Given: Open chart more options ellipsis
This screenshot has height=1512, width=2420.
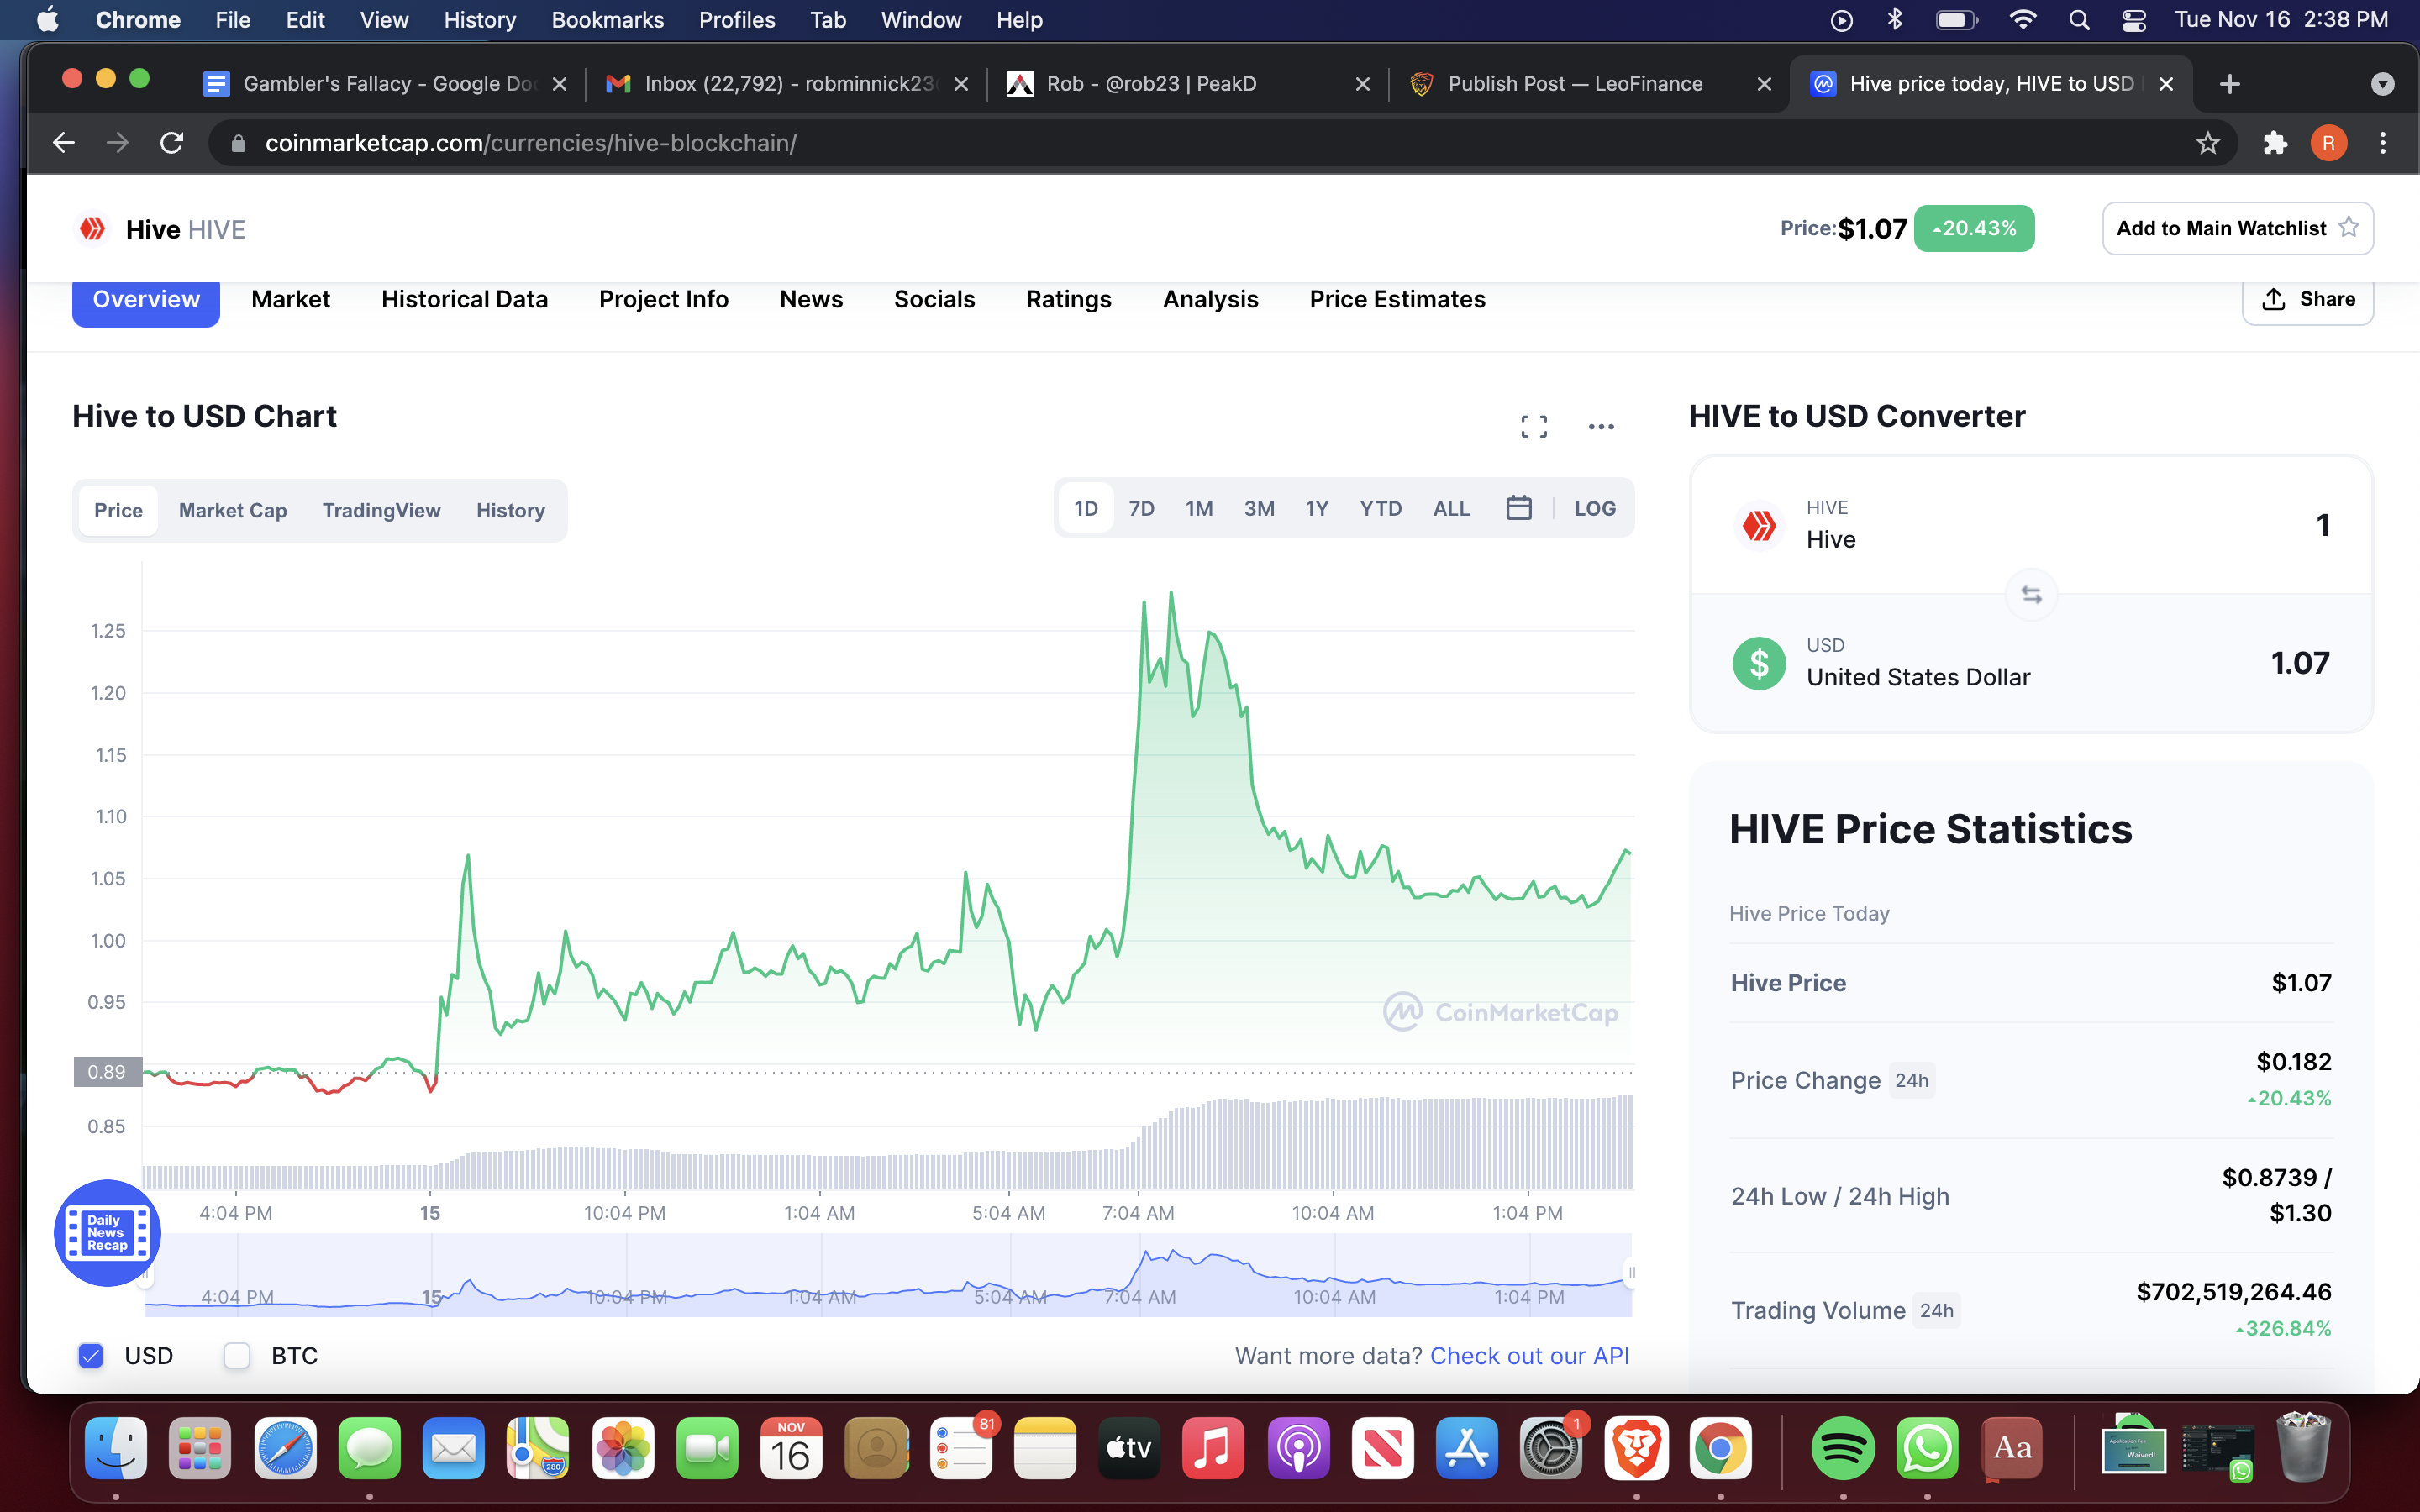Looking at the screenshot, I should pos(1601,427).
